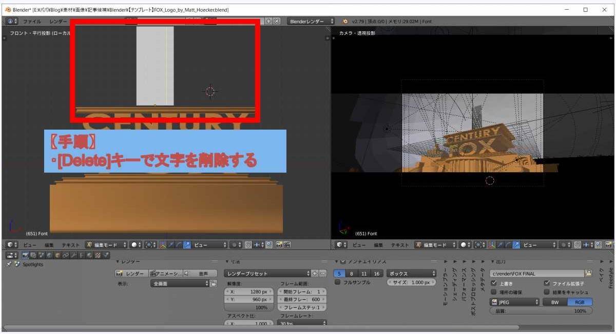Open テキスト menu in the left viewport header
The height and width of the screenshot is (334, 616).
pyautogui.click(x=71, y=245)
